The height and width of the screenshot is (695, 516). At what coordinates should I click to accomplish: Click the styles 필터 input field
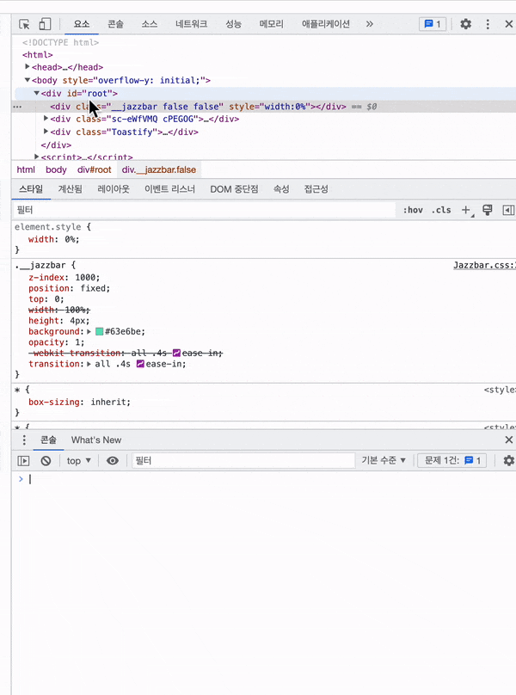204,210
